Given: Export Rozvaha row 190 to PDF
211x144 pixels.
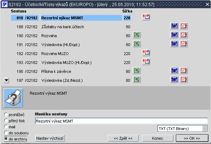Looking at the screenshot, I should [184, 35].
